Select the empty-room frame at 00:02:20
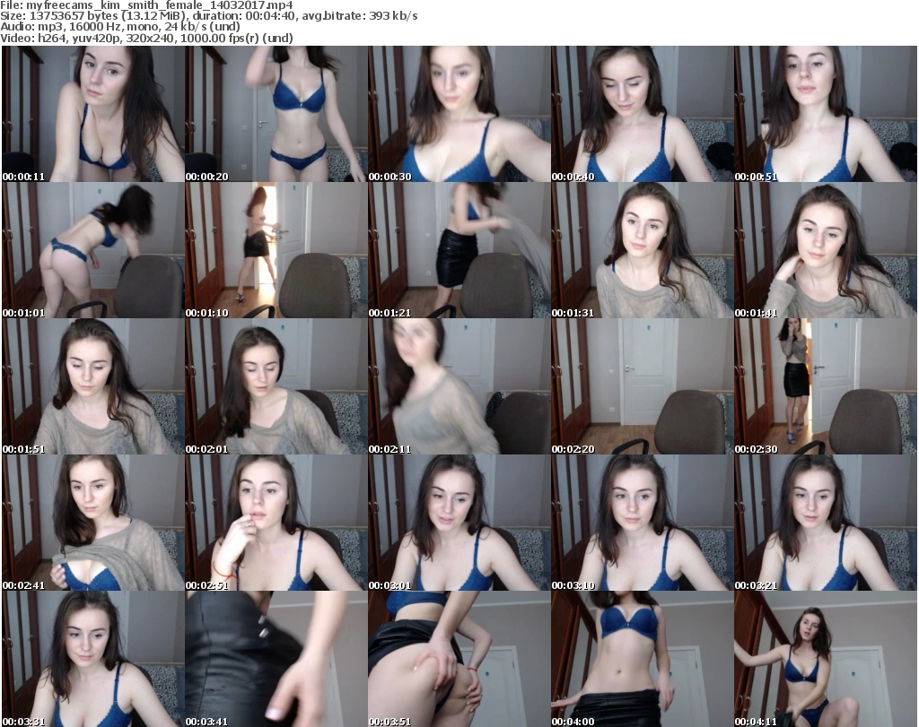 (643, 386)
